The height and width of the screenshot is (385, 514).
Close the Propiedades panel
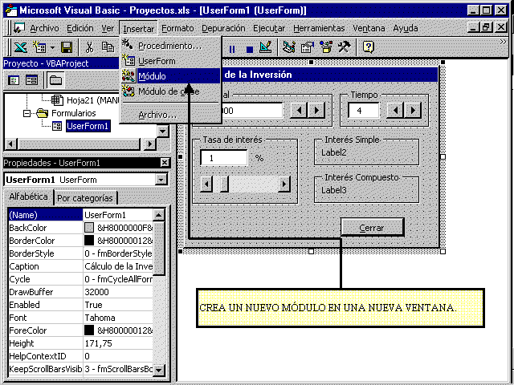point(165,163)
